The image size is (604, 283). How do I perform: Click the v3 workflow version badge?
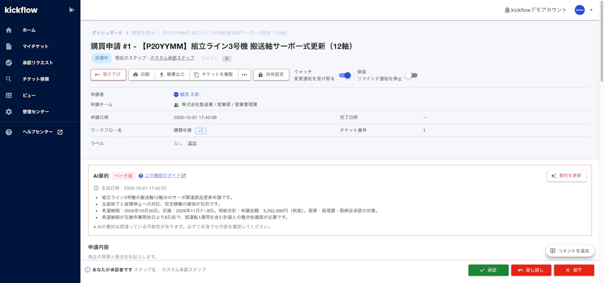tap(201, 131)
